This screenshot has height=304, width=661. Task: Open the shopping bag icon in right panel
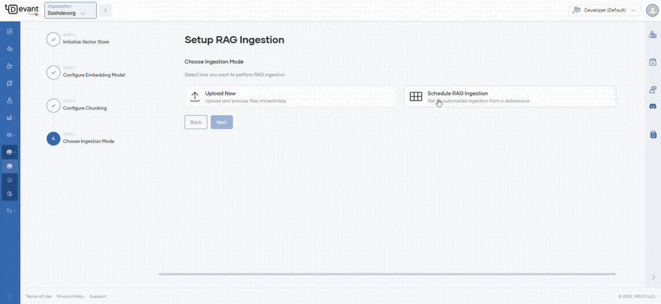coord(653,62)
